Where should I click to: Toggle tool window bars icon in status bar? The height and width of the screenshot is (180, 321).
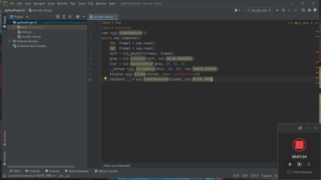5,175
